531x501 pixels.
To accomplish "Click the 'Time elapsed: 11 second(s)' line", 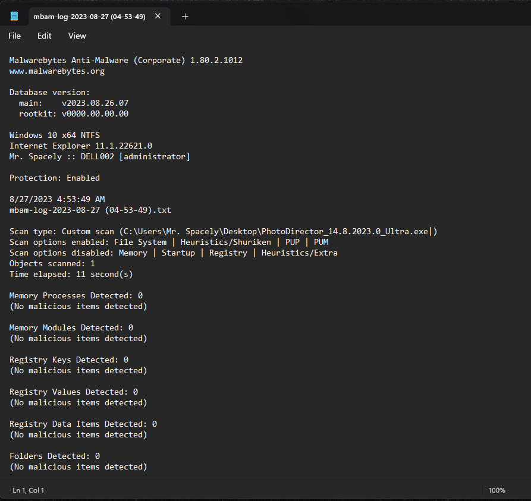I will click(x=71, y=274).
